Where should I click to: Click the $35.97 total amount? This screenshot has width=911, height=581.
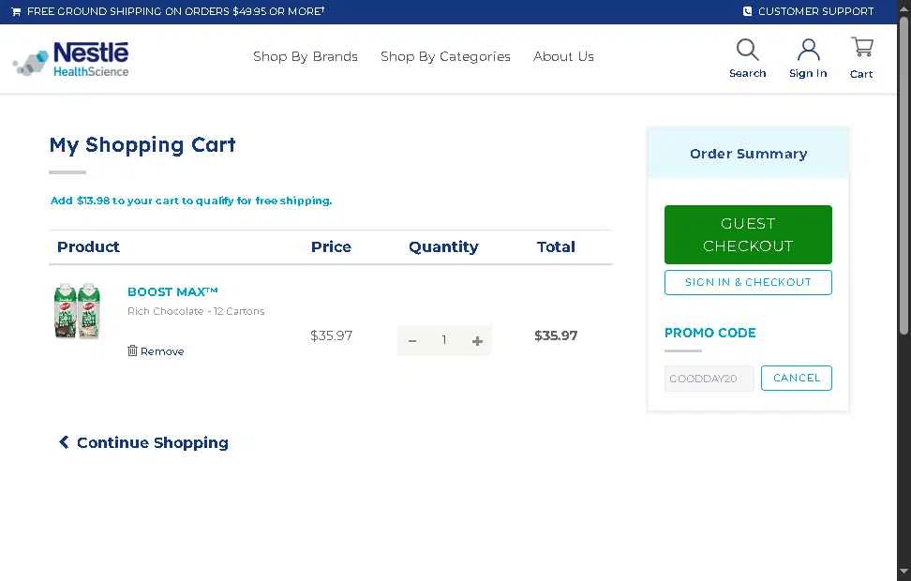pyautogui.click(x=556, y=335)
